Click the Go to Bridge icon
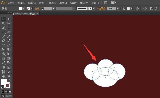 point(106,3)
